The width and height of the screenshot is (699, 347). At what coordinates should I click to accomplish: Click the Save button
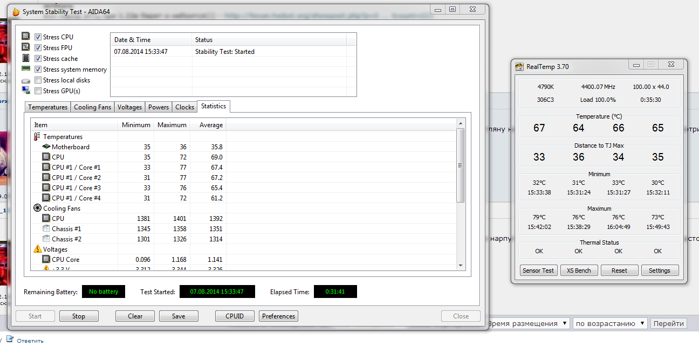tap(179, 316)
